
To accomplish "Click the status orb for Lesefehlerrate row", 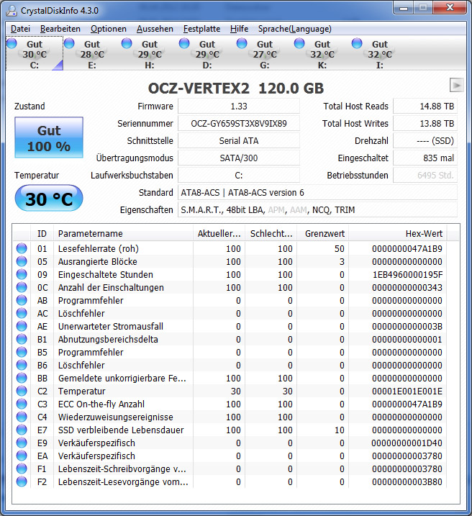I will 22,248.
